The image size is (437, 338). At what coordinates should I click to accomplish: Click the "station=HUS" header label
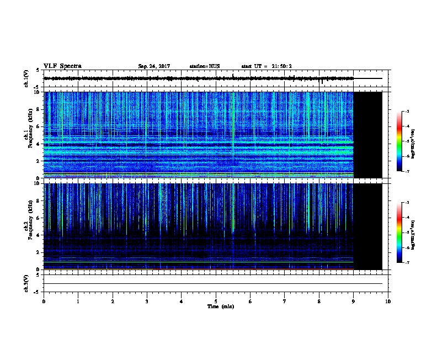[x=205, y=66]
